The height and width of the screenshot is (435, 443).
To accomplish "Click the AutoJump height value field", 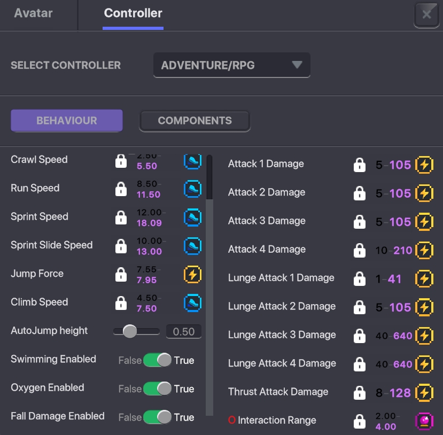I will pyautogui.click(x=183, y=332).
